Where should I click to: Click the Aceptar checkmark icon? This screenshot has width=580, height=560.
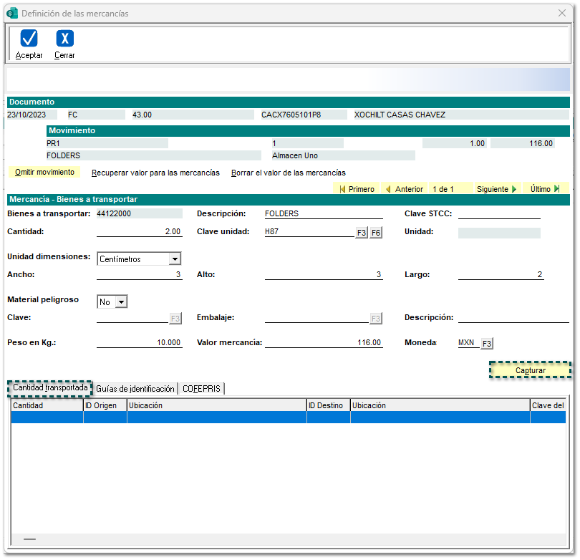29,39
